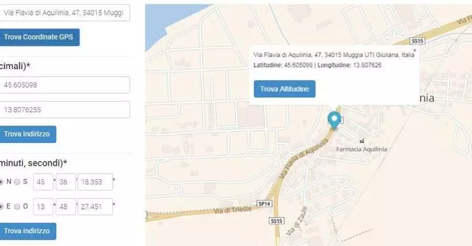Click the latitude minutes field showing 36
Screen dimensions: 472x246
pyautogui.click(x=66, y=181)
